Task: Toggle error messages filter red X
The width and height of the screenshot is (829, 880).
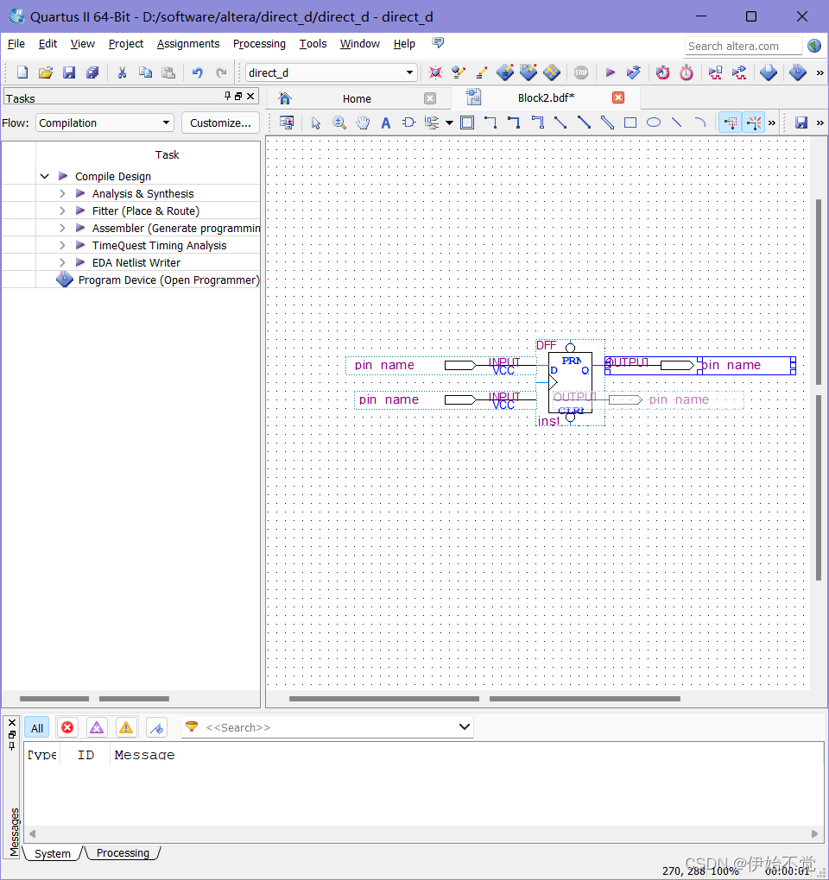Action: (67, 728)
